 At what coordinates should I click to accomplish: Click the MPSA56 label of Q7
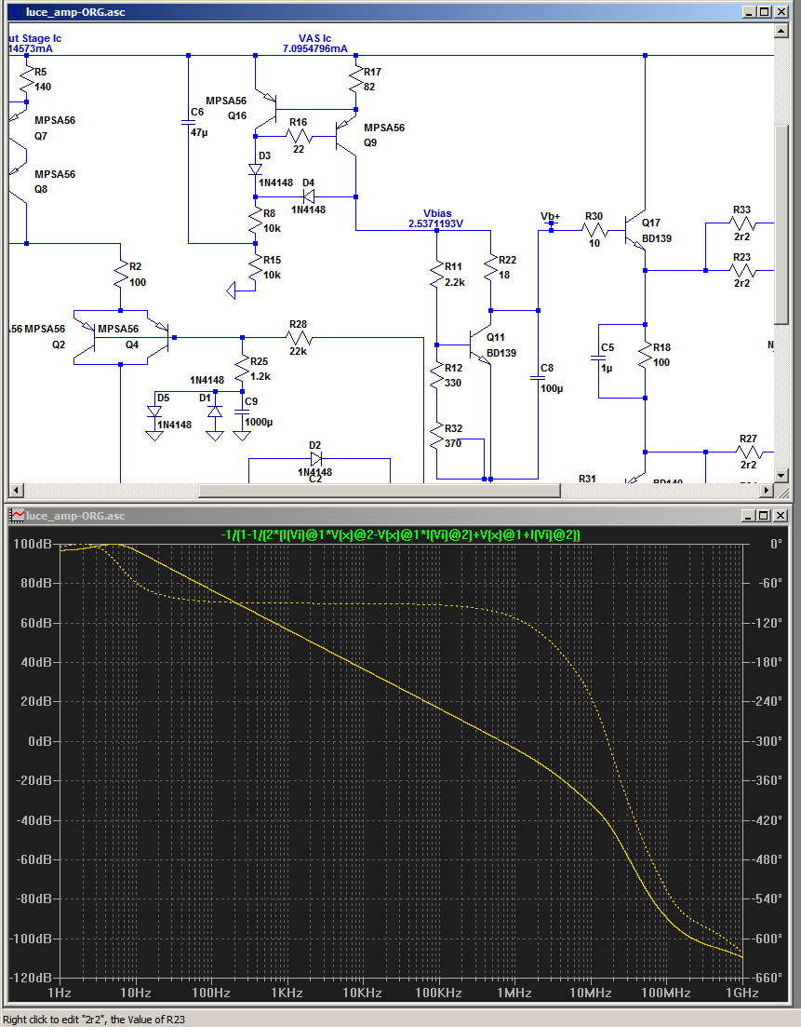point(55,120)
